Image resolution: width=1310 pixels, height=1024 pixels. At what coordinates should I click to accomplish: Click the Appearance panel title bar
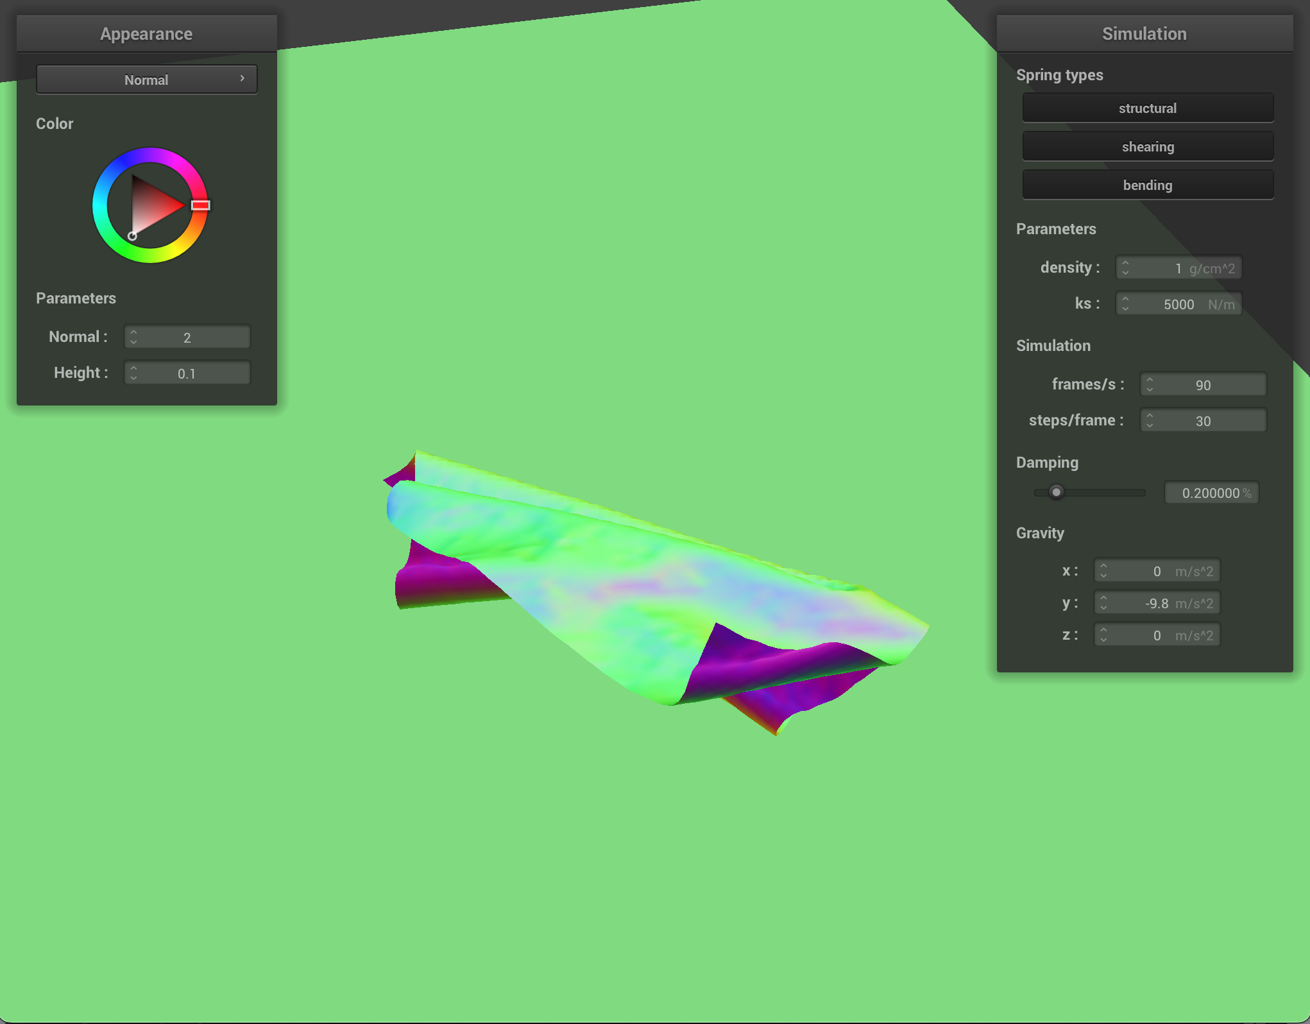[147, 33]
